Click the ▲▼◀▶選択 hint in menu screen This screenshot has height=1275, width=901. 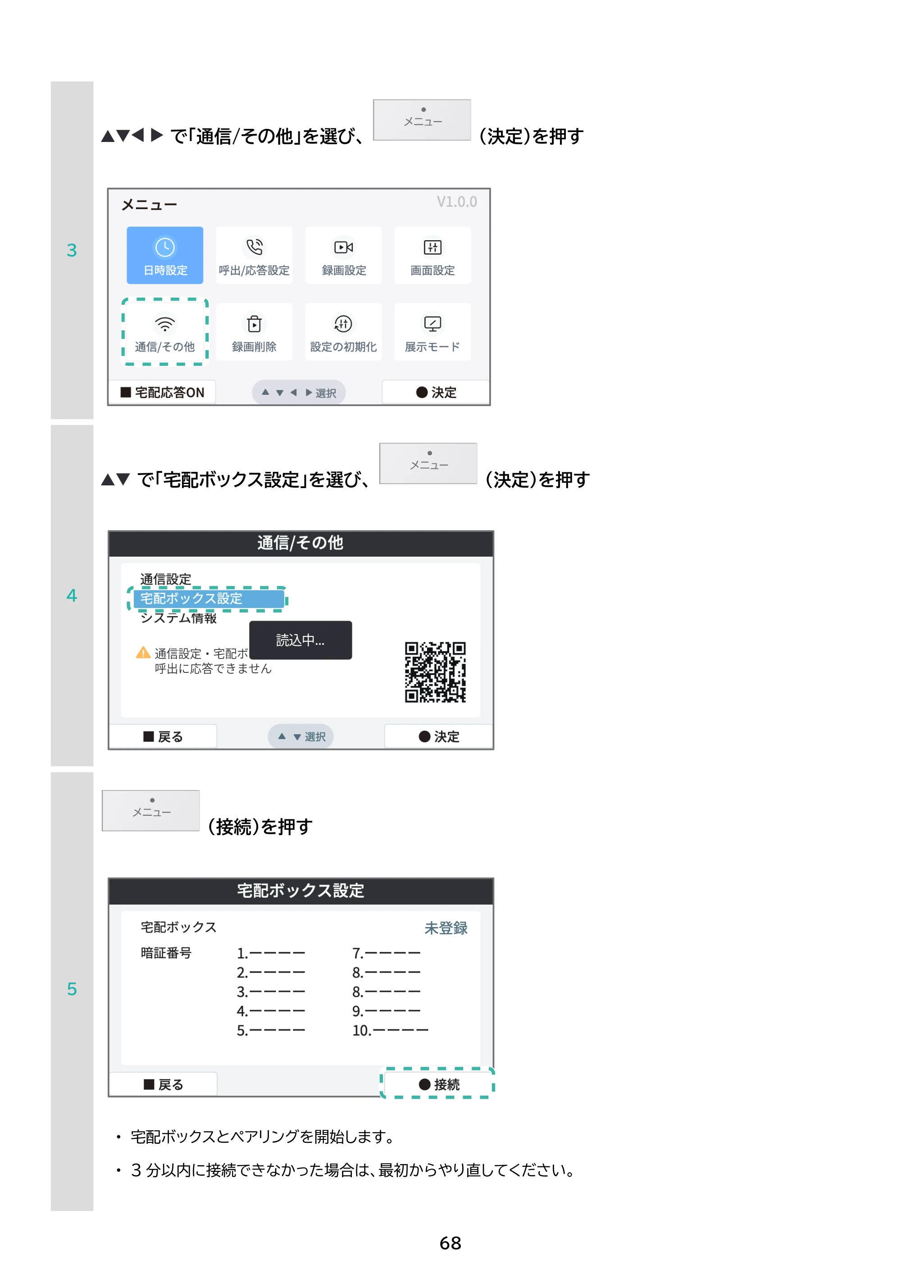(299, 393)
